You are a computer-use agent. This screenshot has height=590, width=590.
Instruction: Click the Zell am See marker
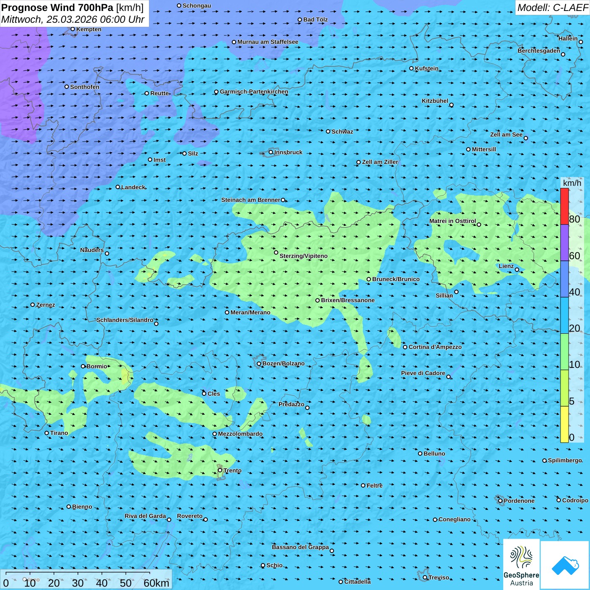coord(526,138)
